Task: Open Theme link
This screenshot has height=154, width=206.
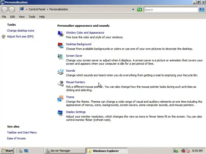Action: point(70,97)
